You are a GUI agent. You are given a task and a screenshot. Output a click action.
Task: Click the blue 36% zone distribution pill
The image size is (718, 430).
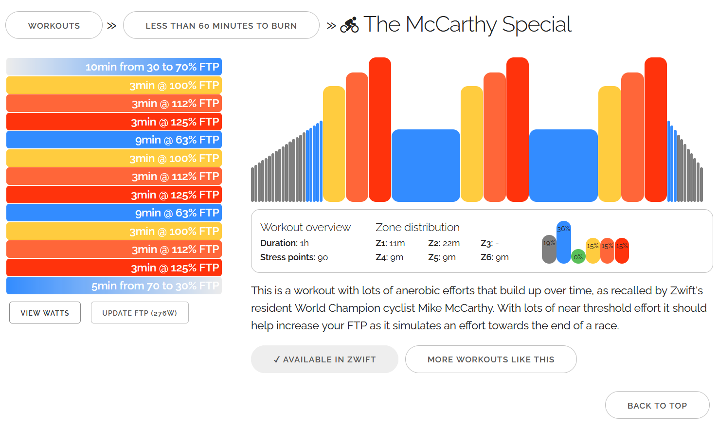pos(563,242)
